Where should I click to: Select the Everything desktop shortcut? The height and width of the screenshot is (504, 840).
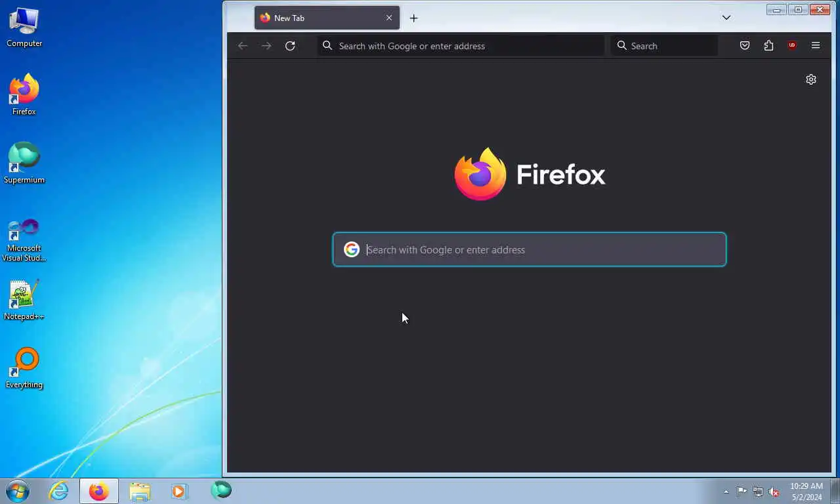click(x=24, y=369)
